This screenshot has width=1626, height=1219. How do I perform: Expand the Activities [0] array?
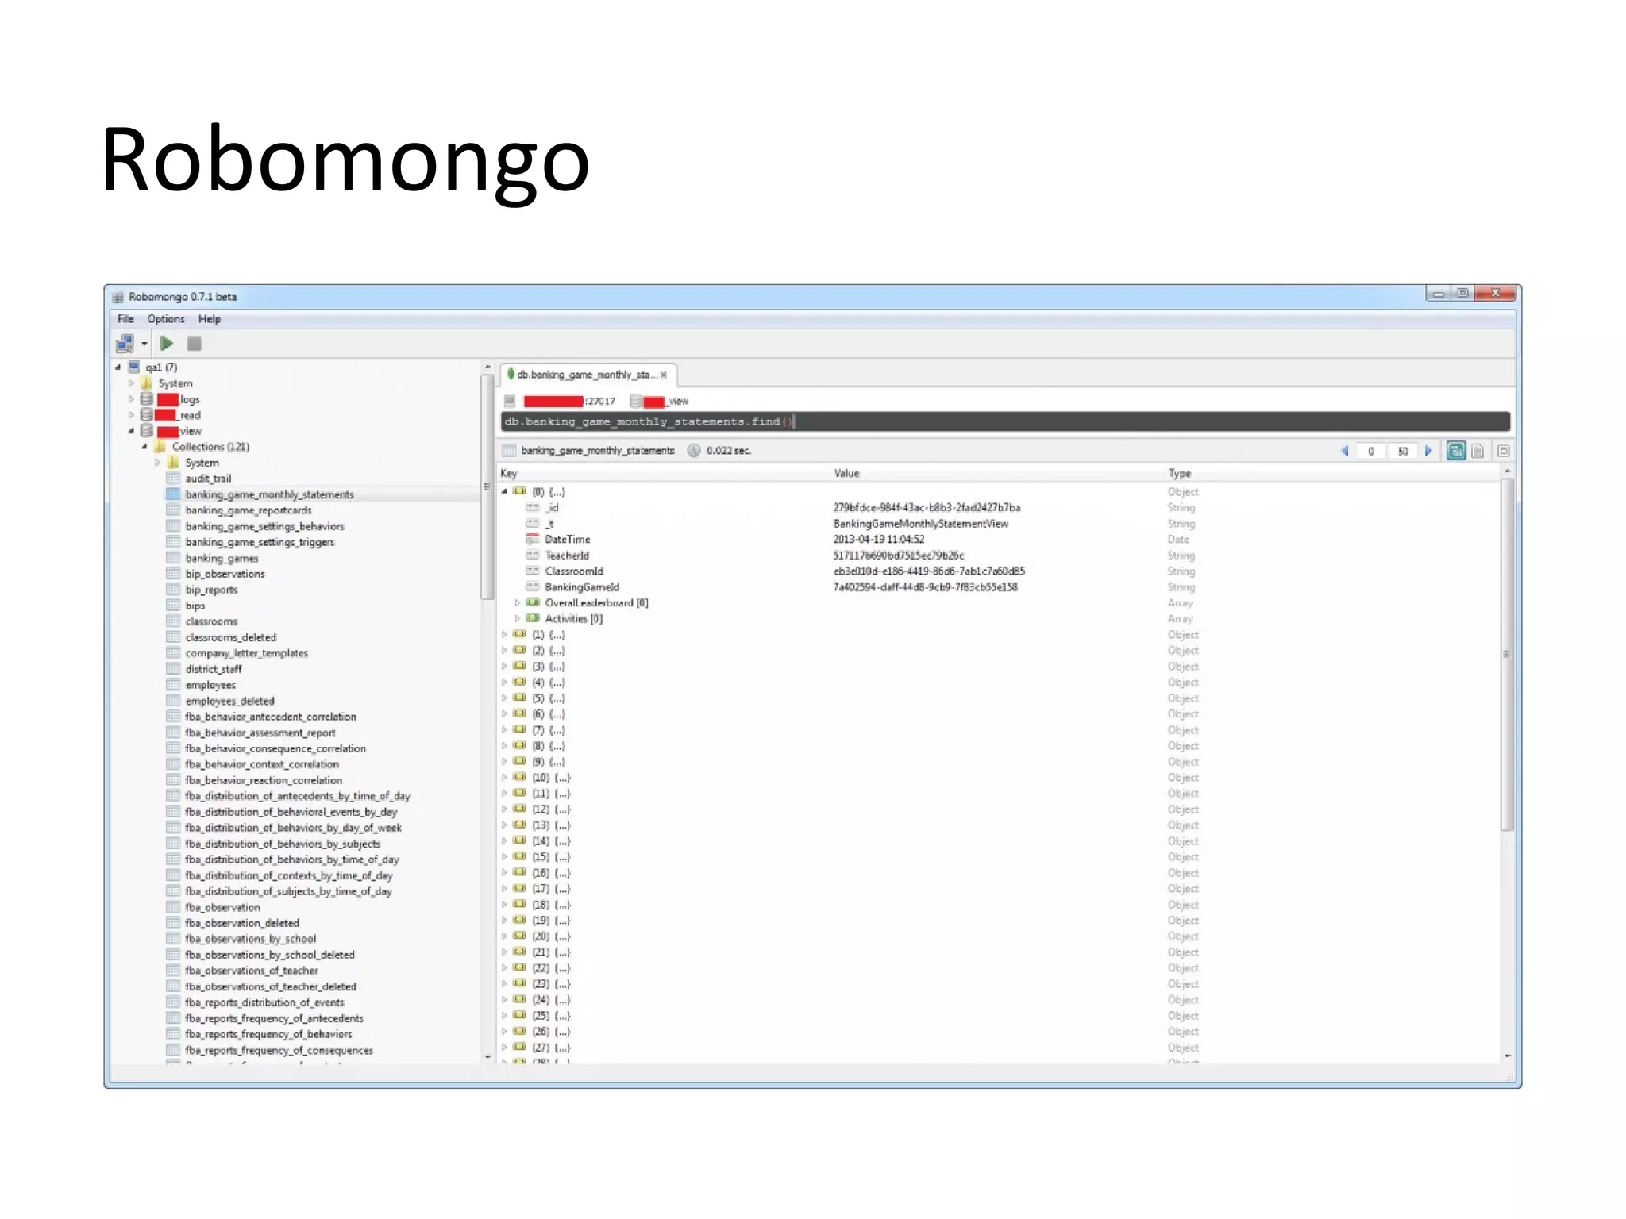pos(518,618)
